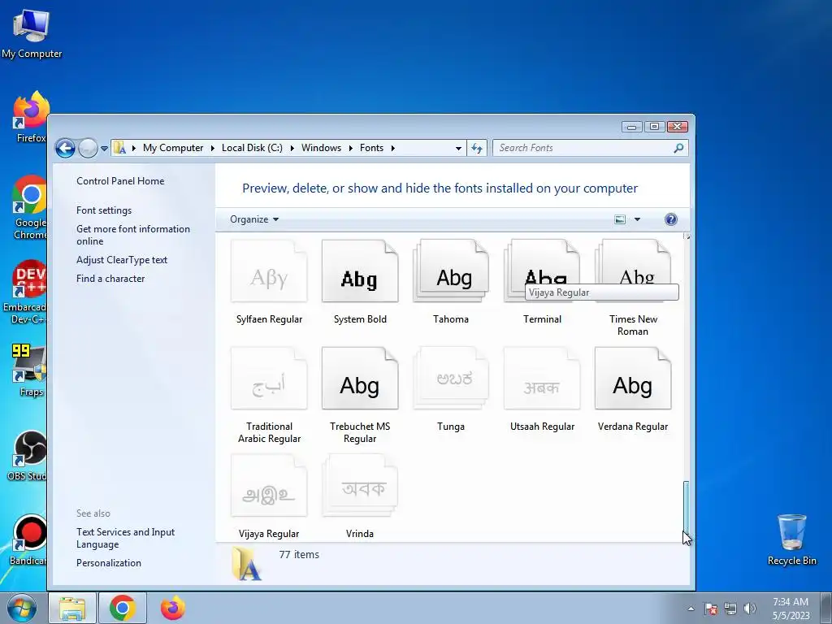Open the recent pages dropdown arrow

105,148
